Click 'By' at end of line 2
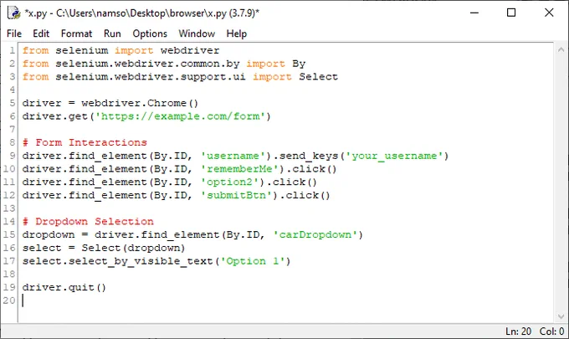Image resolution: width=569 pixels, height=339 pixels. 299,64
